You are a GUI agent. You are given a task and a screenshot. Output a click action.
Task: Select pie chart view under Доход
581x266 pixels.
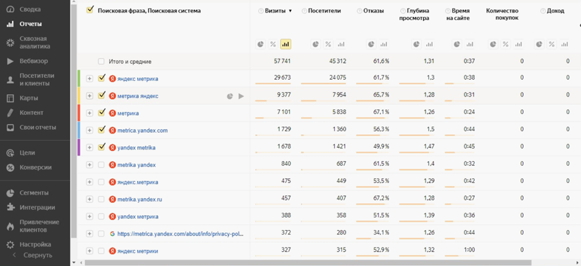tap(539, 45)
